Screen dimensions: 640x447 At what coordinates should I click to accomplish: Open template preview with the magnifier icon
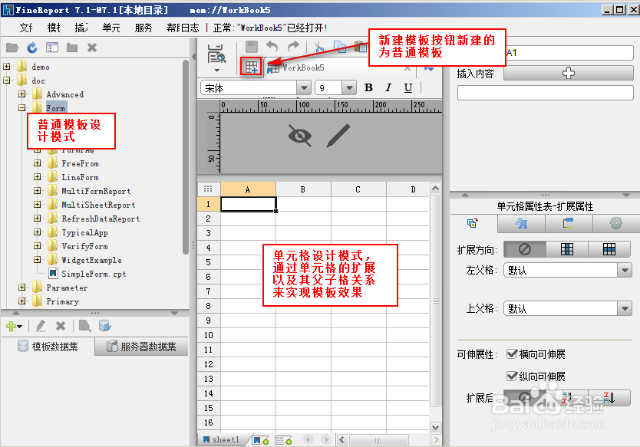tap(216, 55)
